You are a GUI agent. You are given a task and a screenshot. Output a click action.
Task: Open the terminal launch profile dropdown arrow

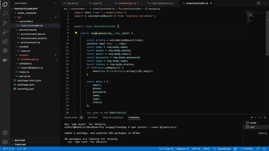tap(255, 117)
